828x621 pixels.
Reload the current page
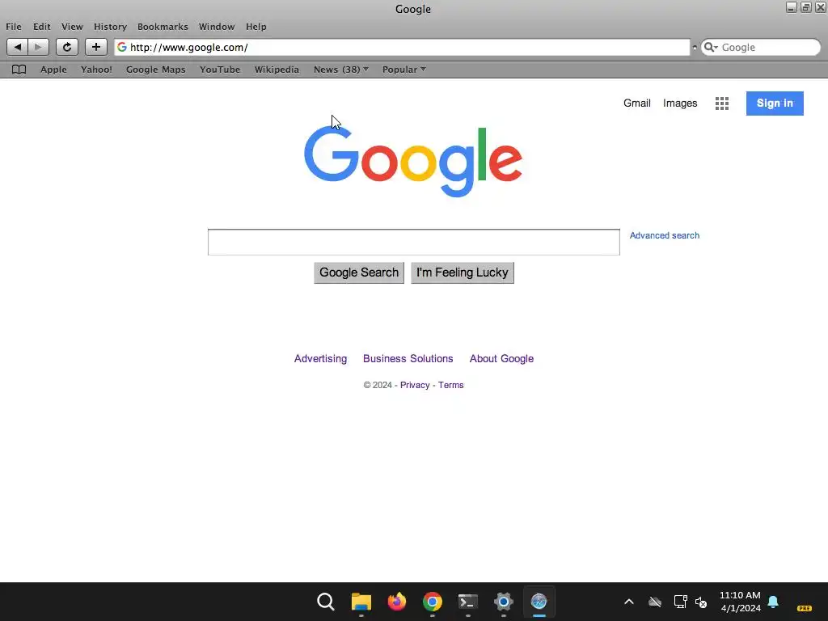tap(67, 47)
